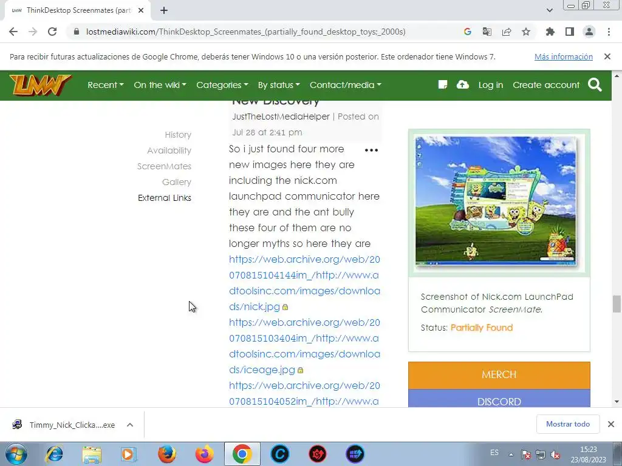Click the Google search icon in address bar
This screenshot has width=622, height=466.
[467, 32]
